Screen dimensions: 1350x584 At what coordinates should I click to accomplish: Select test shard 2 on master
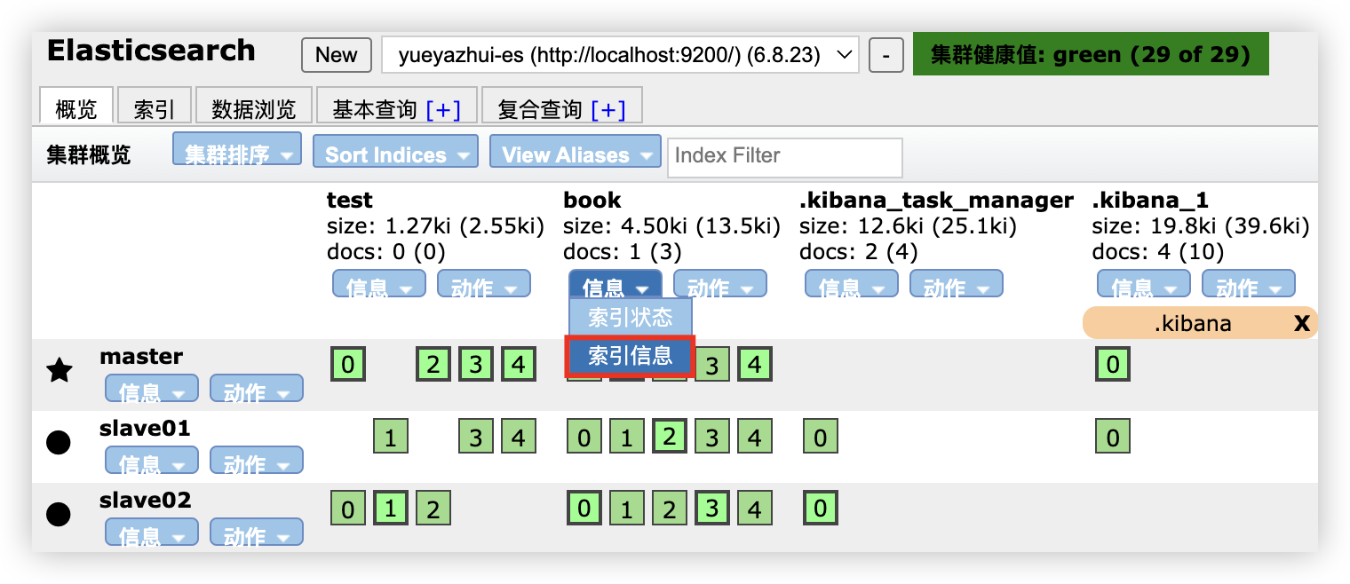[x=433, y=365]
